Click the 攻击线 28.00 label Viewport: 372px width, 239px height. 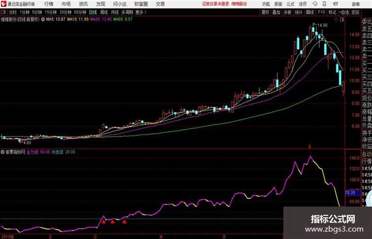point(63,152)
